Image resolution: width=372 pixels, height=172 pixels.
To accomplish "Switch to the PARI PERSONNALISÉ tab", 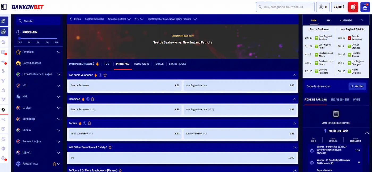I will click(84, 64).
